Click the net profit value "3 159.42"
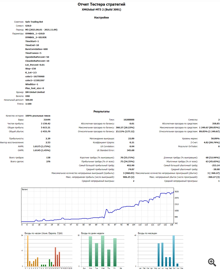The width and height of the screenshot is (220, 270). pos(45,124)
